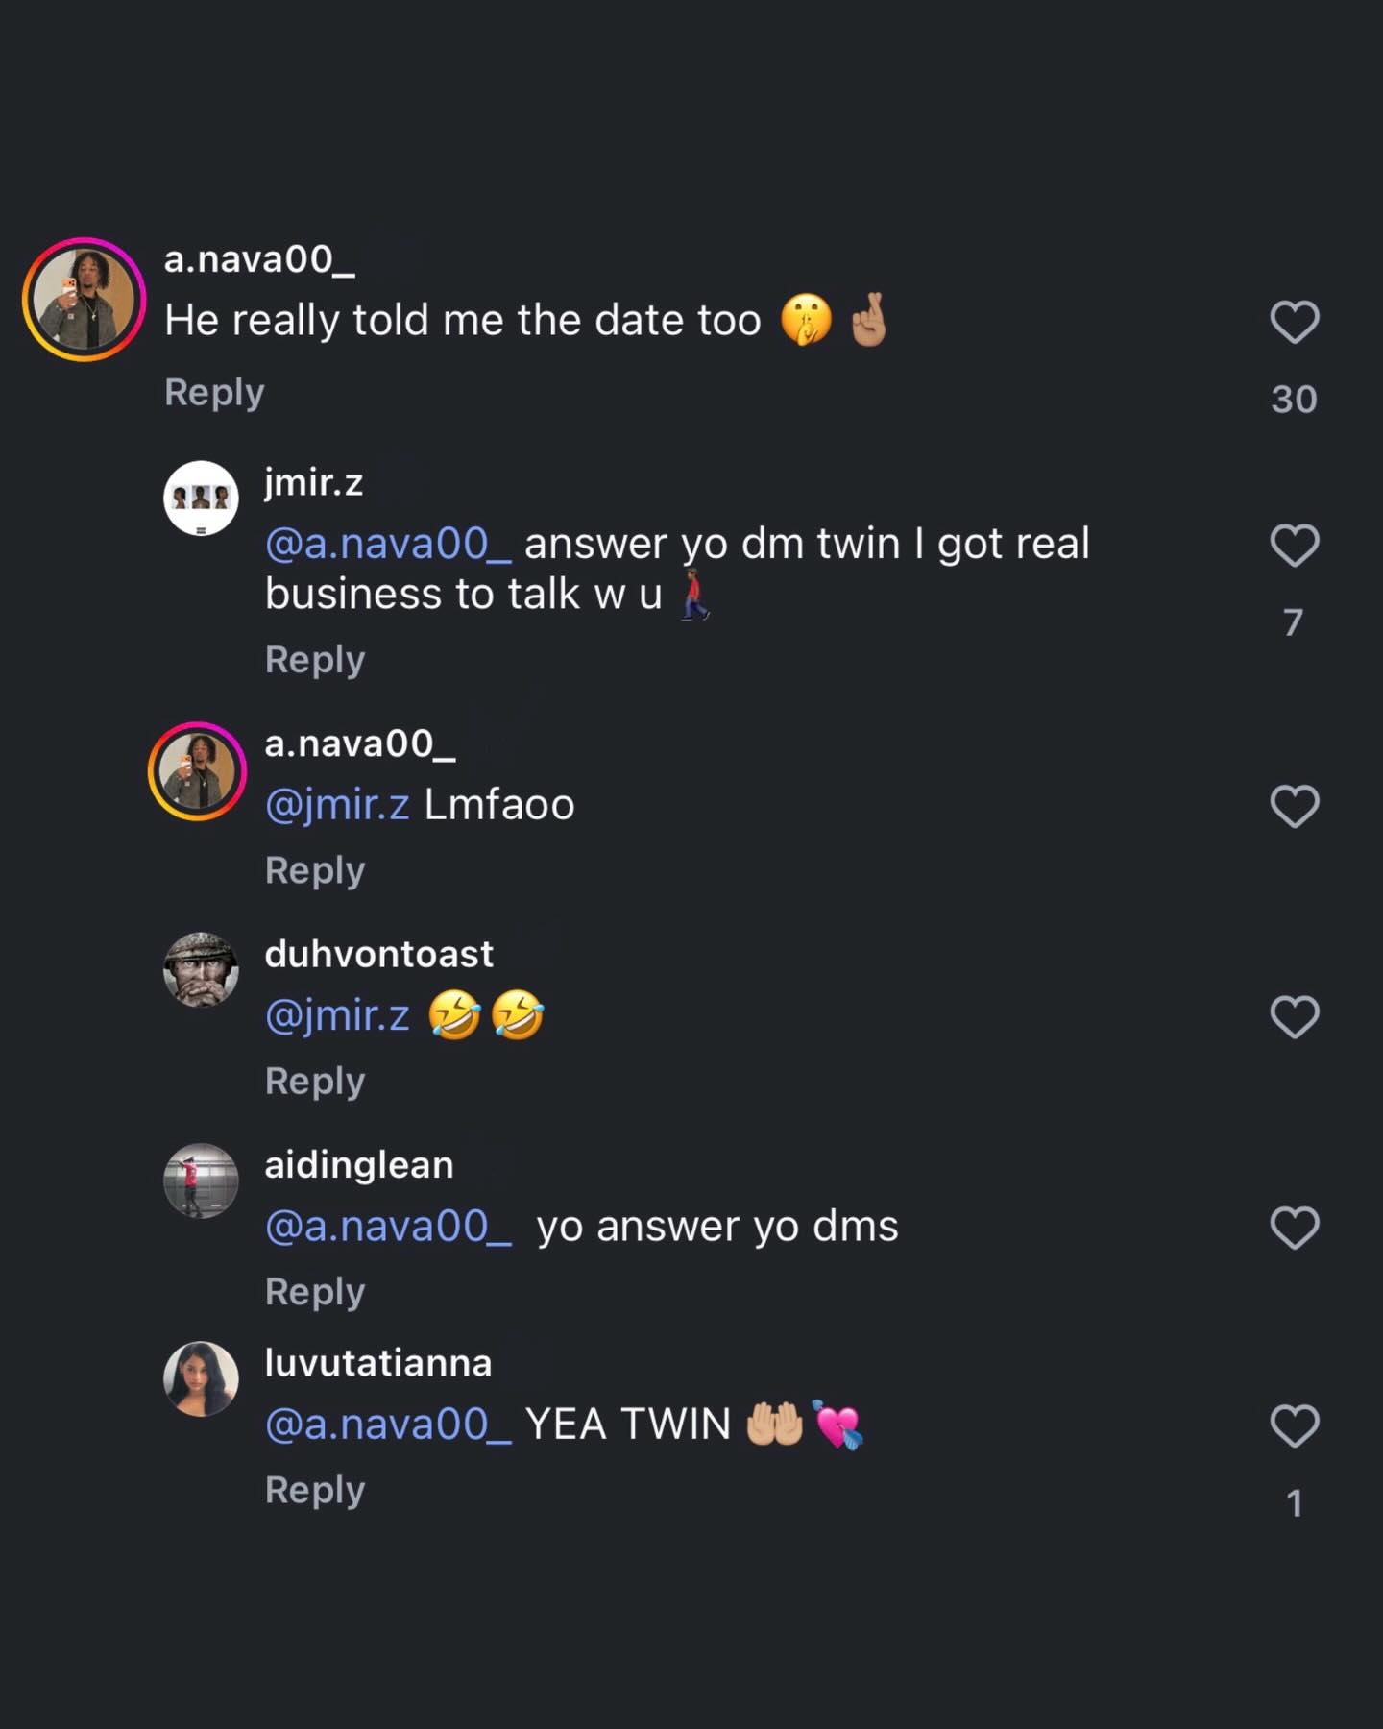Open the aidinglean username
The height and width of the screenshot is (1729, 1383).
pos(359,1165)
